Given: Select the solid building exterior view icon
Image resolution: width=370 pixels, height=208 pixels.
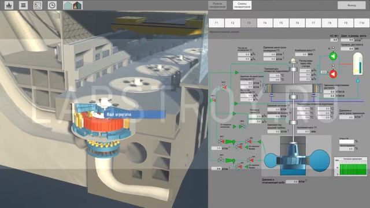Looking at the screenshot, I should (x=68, y=5).
